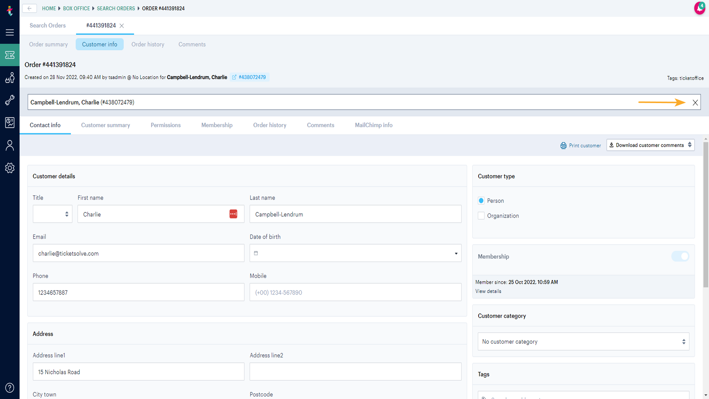The width and height of the screenshot is (709, 399).
Task: Click View details under Membership
Action: [488, 291]
